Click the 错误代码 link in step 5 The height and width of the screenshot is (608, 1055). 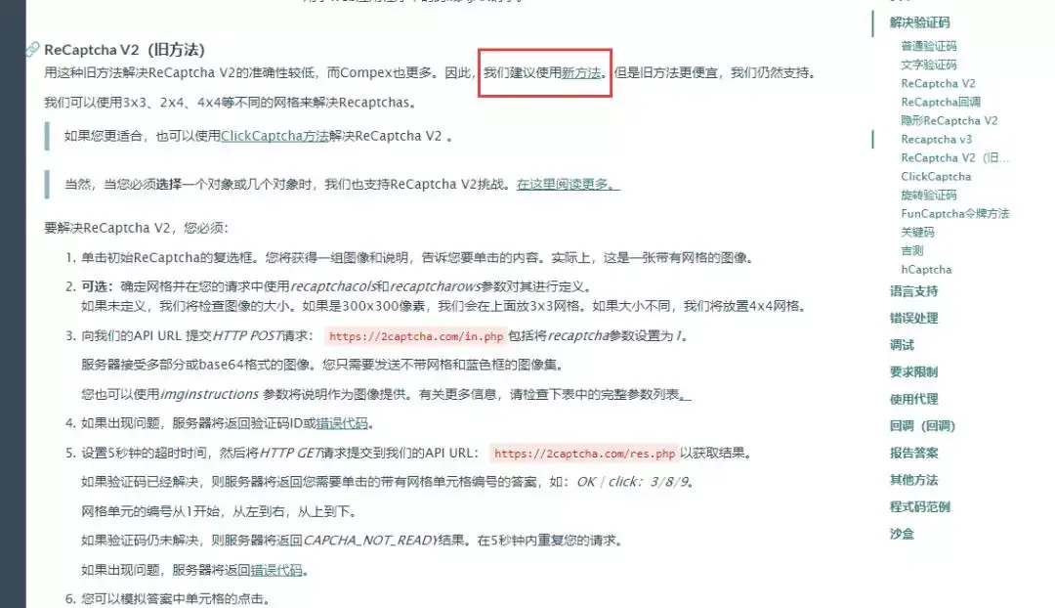click(x=276, y=570)
